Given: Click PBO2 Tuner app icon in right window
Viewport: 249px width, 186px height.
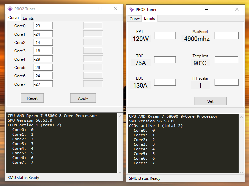Looking at the screenshot, I should [x=131, y=9].
